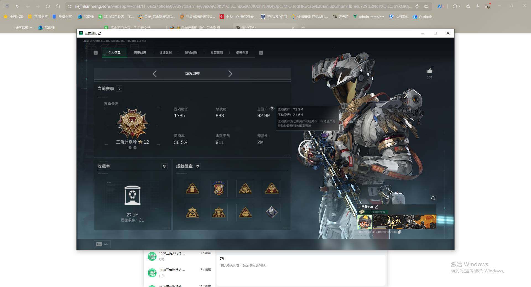Open the 号商通 pinned tab

[46, 28]
